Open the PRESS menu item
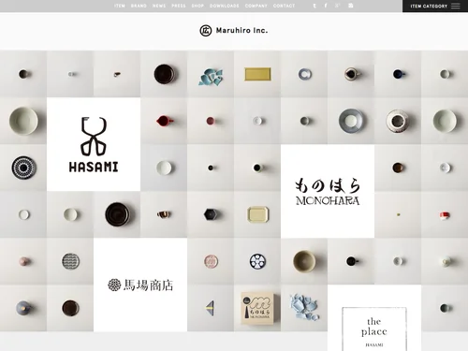 pos(179,6)
